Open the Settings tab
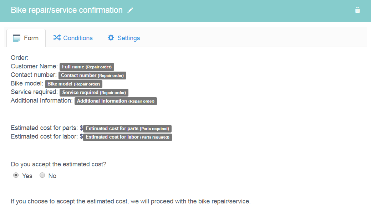371x223 pixels. pyautogui.click(x=124, y=38)
